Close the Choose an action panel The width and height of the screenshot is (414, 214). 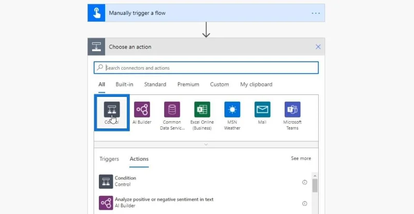point(318,47)
